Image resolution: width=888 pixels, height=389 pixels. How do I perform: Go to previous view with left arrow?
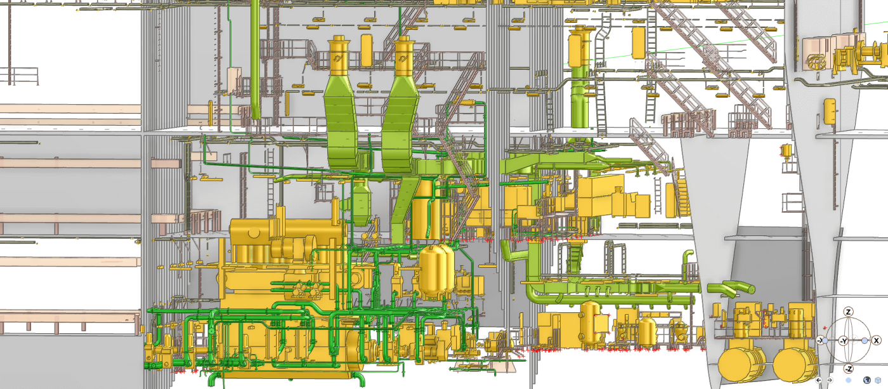point(819,380)
